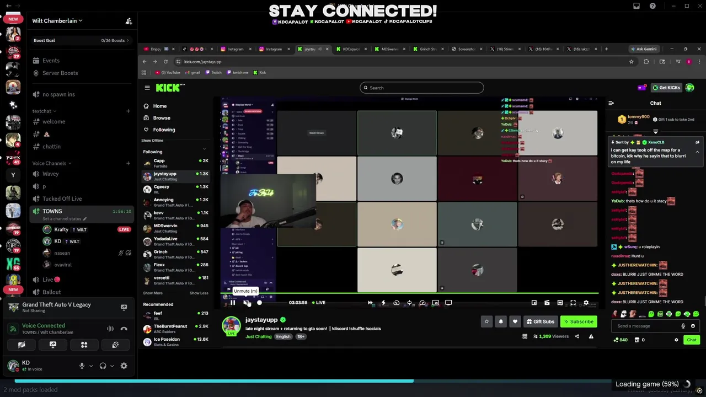Deafen Discord headphones

103,366
